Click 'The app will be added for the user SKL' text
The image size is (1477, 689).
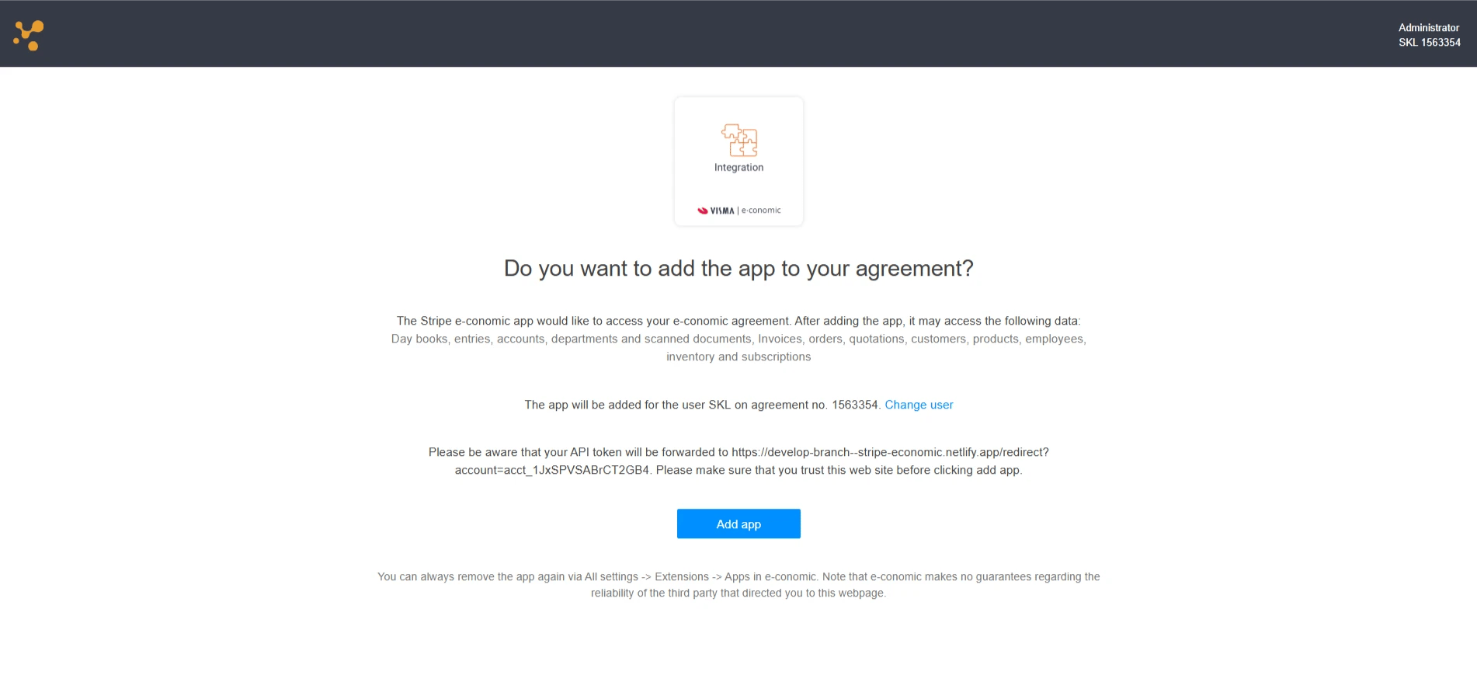coord(702,405)
